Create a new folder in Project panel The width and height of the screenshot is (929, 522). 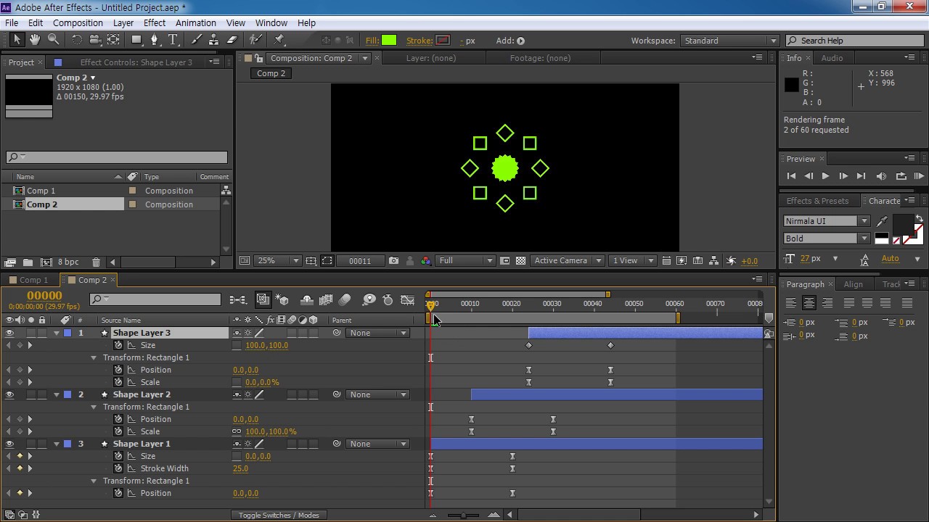pyautogui.click(x=28, y=262)
